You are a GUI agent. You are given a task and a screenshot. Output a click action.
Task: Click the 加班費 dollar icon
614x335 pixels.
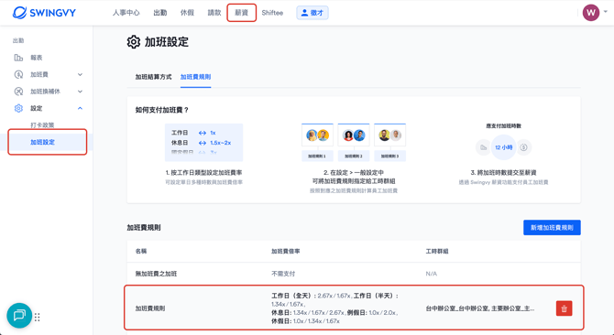(x=18, y=74)
